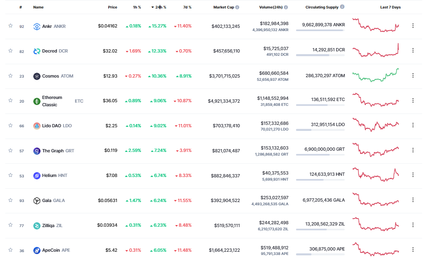Click the Ankr coin logo icon

pyautogui.click(x=37, y=26)
